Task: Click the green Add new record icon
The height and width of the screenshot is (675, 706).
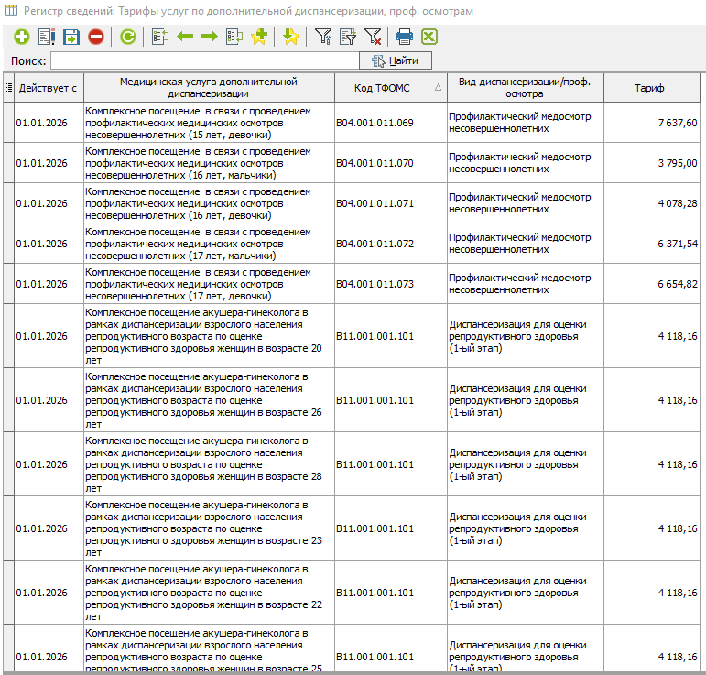Action: [x=21, y=37]
